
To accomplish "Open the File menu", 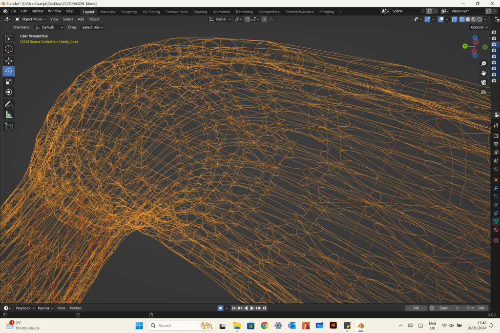I will [x=13, y=11].
